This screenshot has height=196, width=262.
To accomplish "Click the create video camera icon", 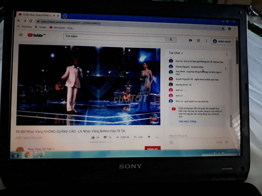I will tap(190, 40).
